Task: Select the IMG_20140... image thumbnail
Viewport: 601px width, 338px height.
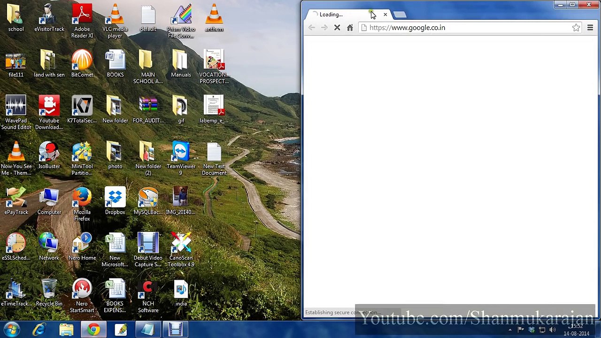Action: 181,201
